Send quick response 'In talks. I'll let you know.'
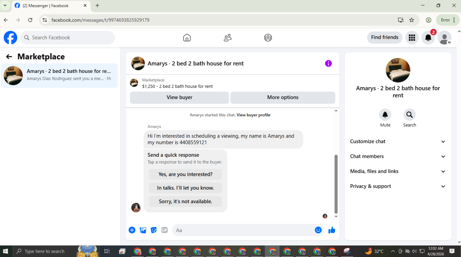 185,188
